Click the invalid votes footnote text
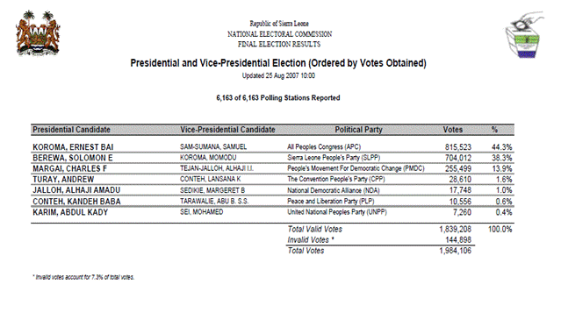Viewport: 561px width, 320px height. (x=83, y=277)
